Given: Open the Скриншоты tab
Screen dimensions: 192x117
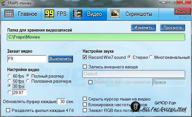Looking at the screenshot, I should 133,14.
